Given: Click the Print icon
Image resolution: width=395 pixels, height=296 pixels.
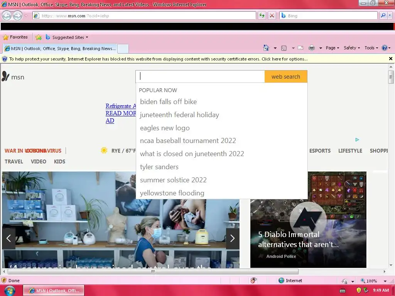Looking at the screenshot, I should (x=312, y=48).
